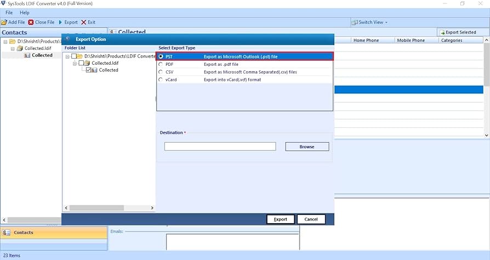This screenshot has width=490, height=260.
Task: Click the Export Selected button
Action: (460, 32)
